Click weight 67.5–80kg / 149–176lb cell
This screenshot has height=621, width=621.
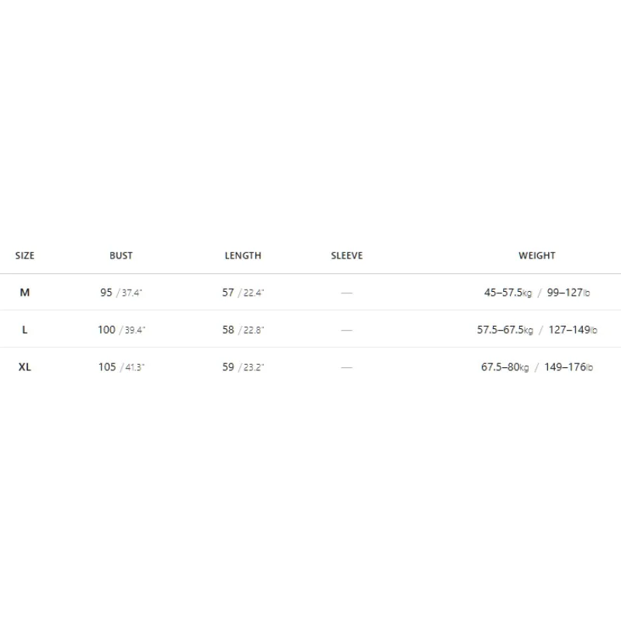[537, 367]
